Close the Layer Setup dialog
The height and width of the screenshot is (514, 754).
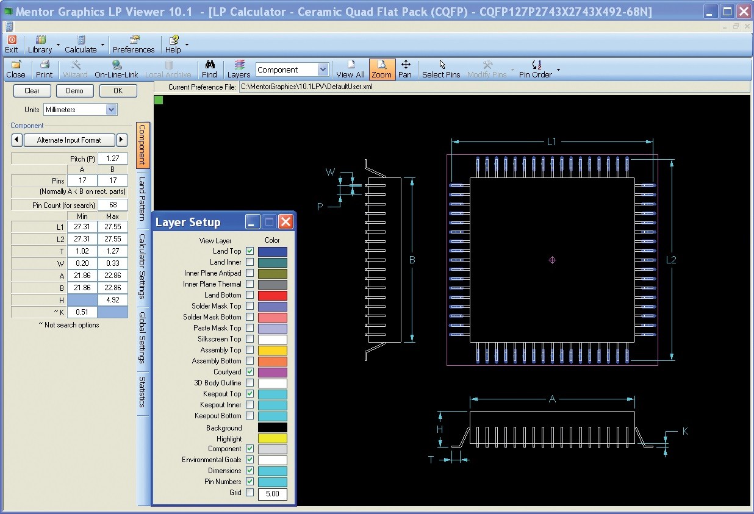286,222
